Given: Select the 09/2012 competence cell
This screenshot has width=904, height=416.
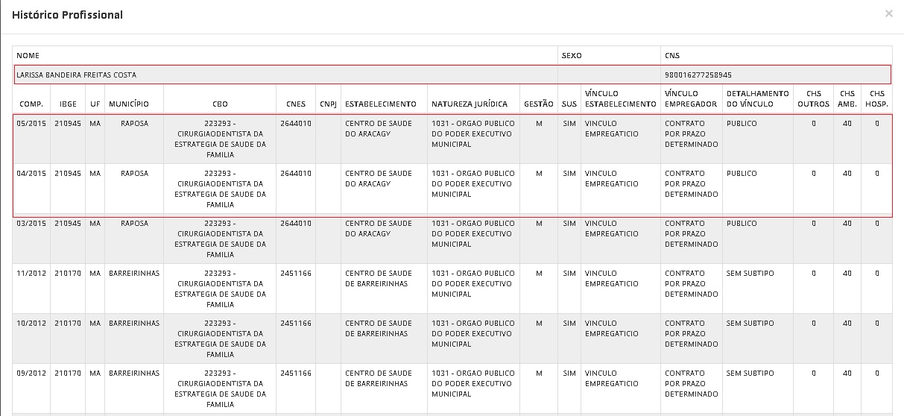Looking at the screenshot, I should pos(31,374).
